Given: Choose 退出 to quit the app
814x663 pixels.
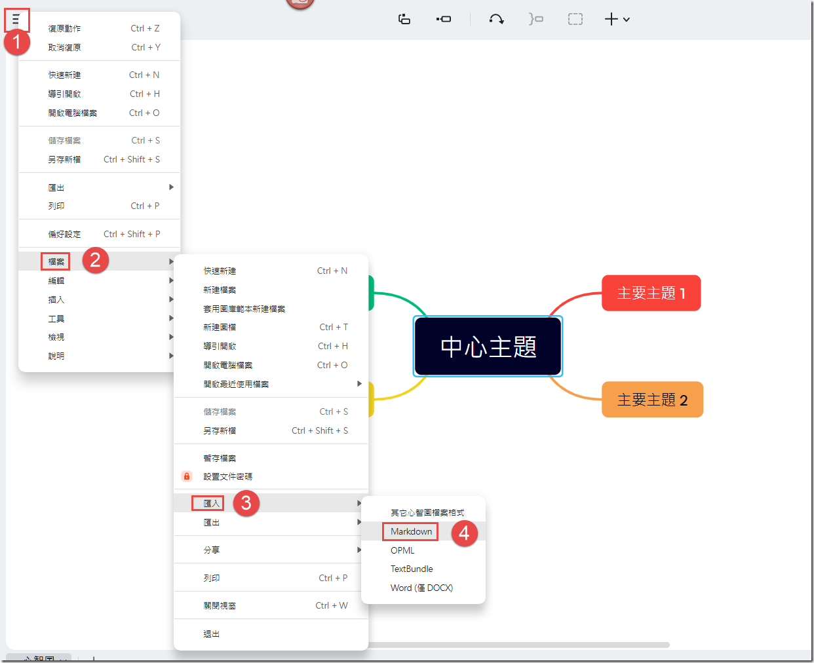Looking at the screenshot, I should pos(271,634).
